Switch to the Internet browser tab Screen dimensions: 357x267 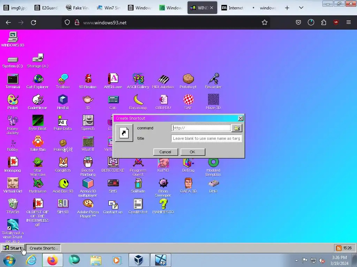pyautogui.click(x=233, y=8)
